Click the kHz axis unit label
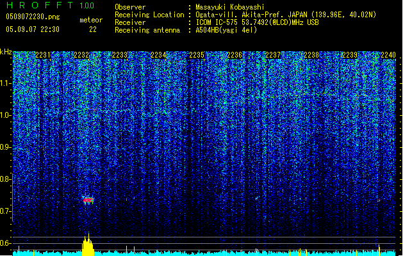Viewport: 403px width, 256px height. coord(6,52)
